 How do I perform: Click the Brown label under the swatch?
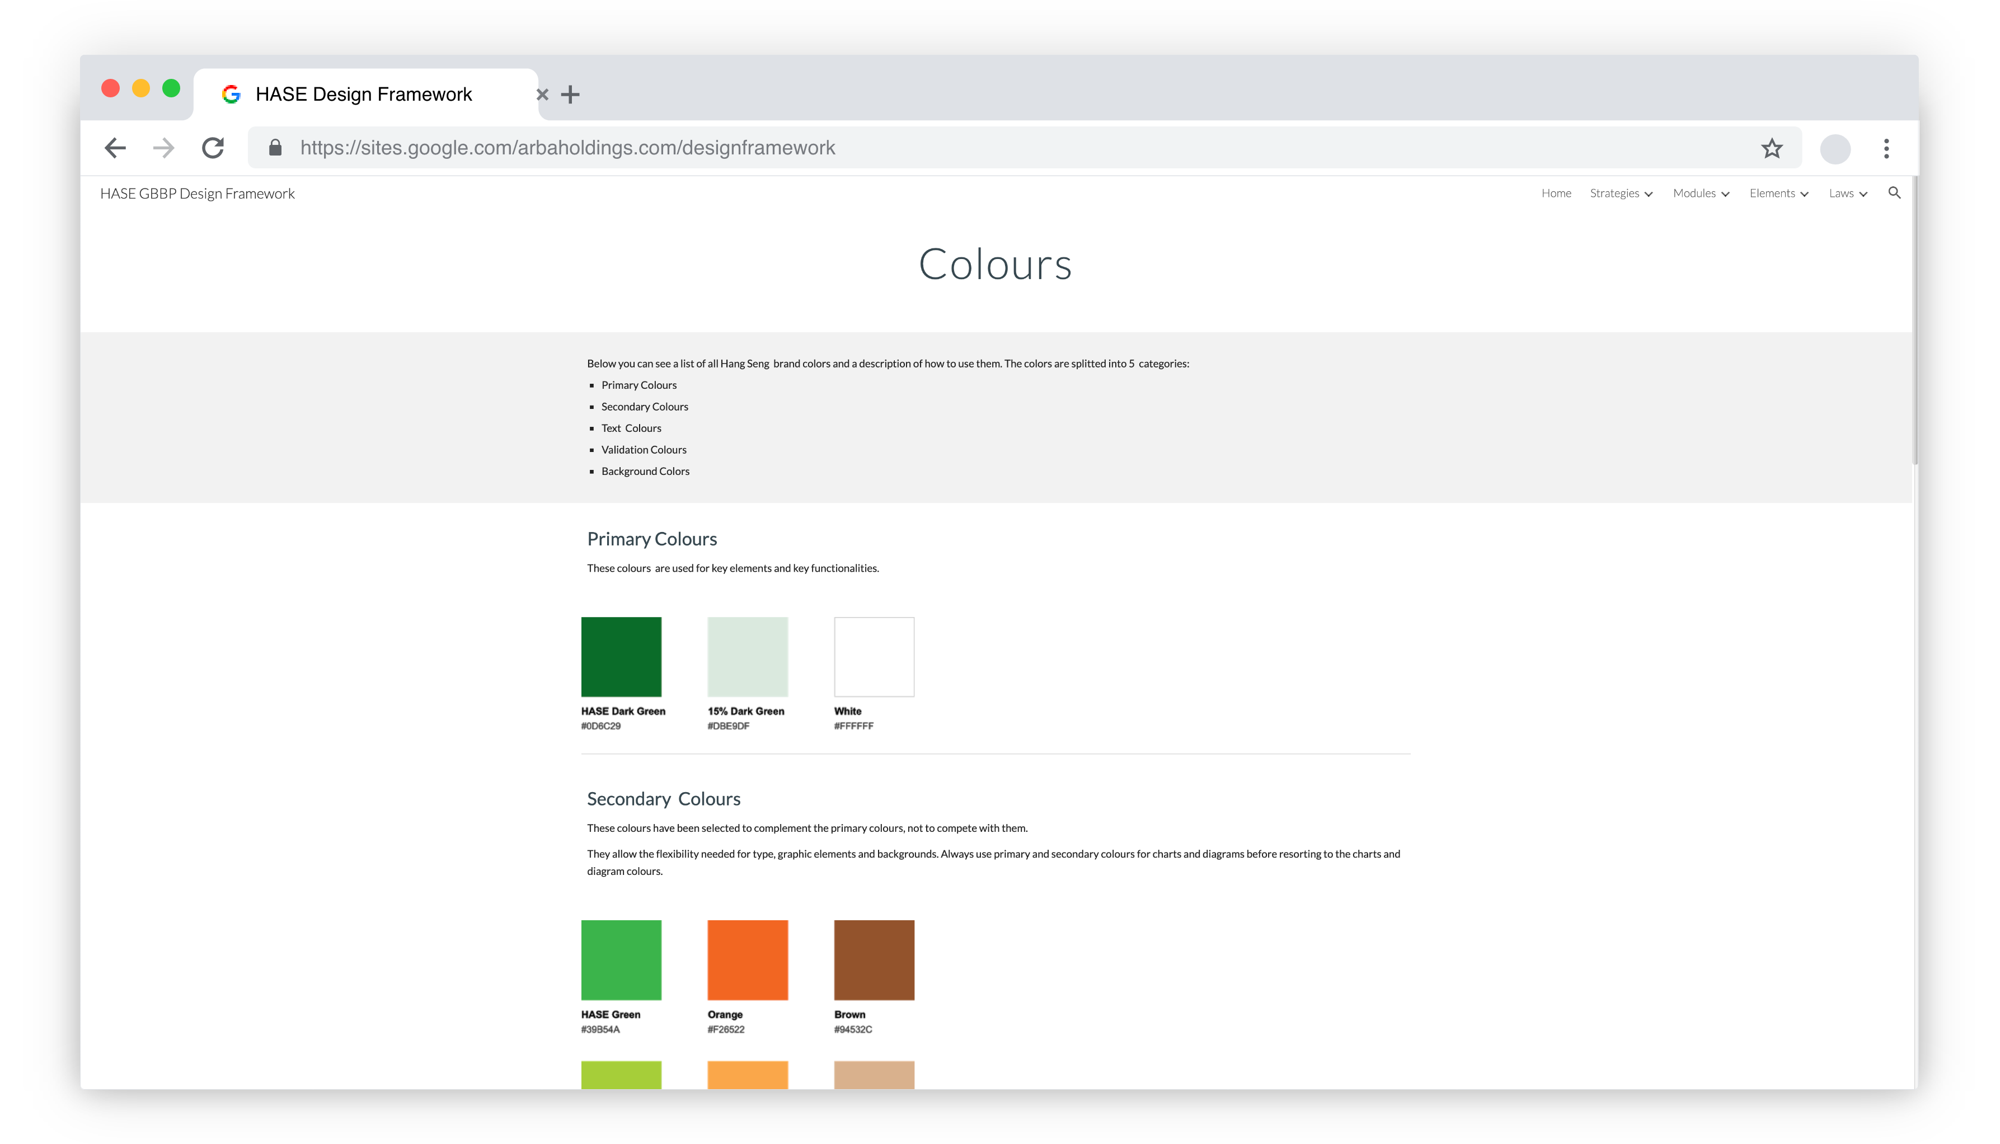[x=849, y=1014]
